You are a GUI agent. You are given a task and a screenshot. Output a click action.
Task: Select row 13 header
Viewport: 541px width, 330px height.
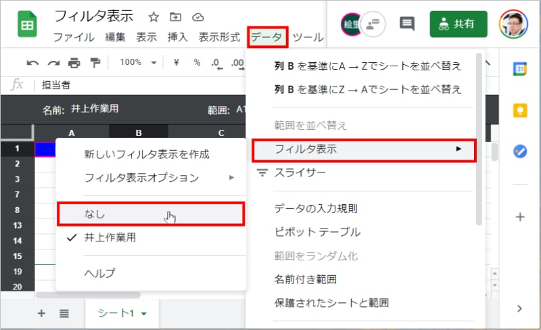pyautogui.click(x=18, y=225)
